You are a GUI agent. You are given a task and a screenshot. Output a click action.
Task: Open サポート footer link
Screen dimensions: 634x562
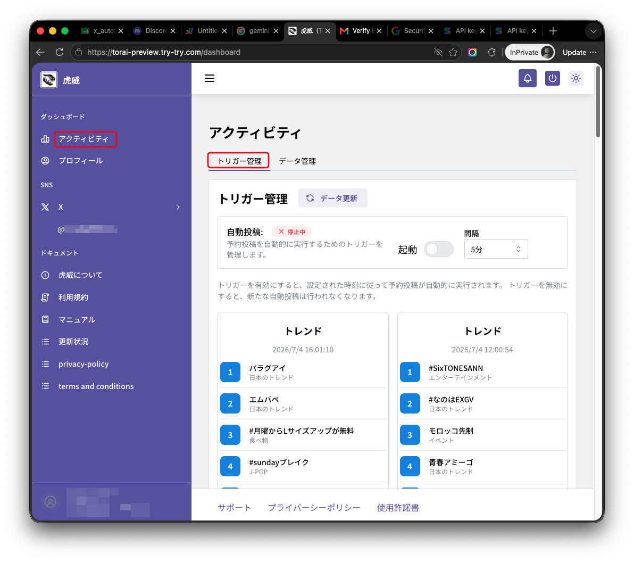point(234,508)
